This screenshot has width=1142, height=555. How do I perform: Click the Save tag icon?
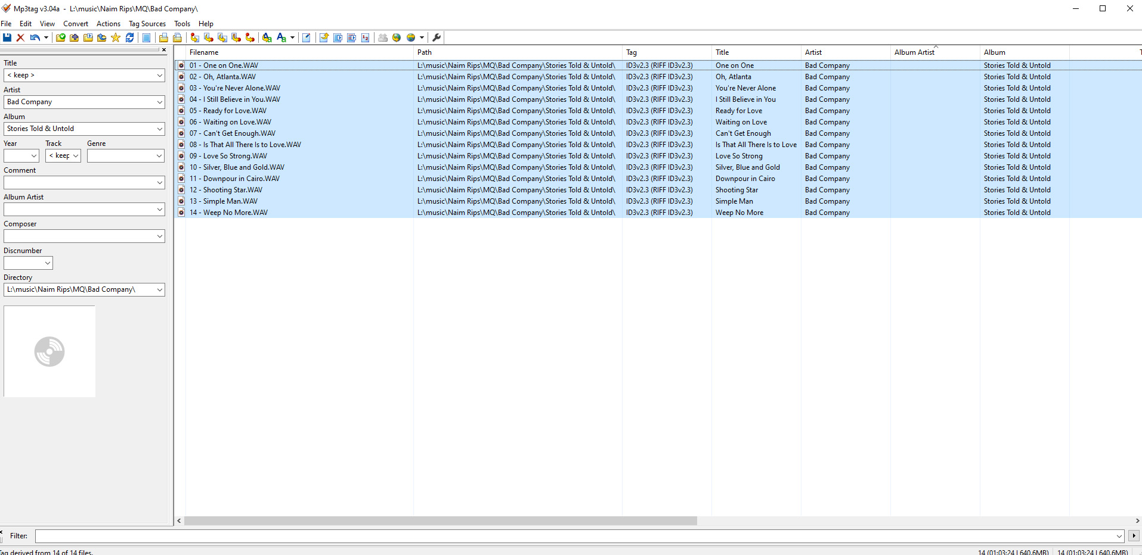tap(7, 38)
